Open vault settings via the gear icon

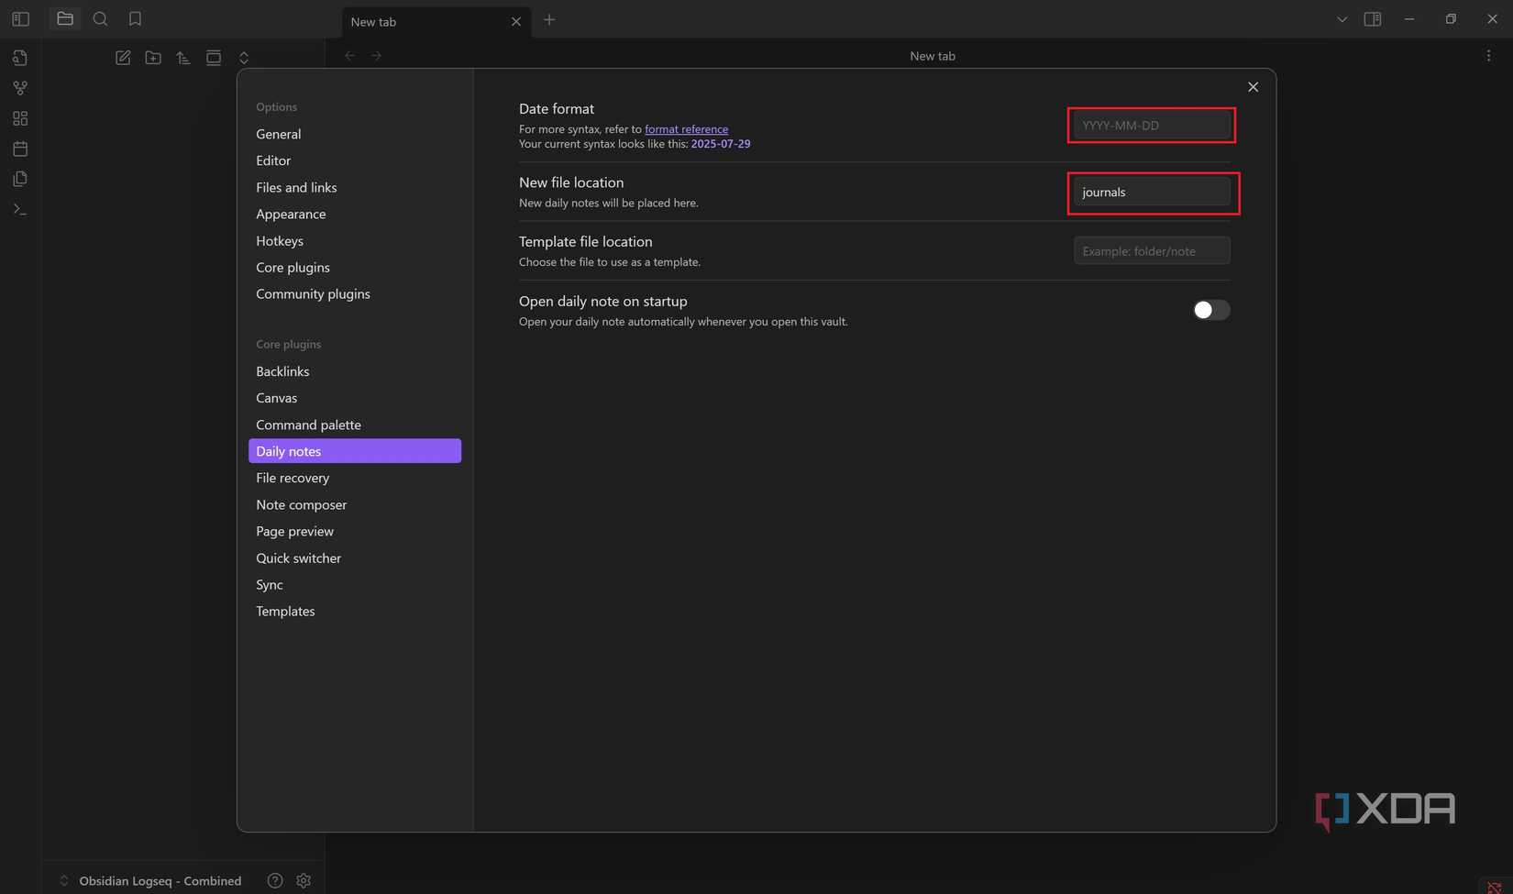coord(304,880)
